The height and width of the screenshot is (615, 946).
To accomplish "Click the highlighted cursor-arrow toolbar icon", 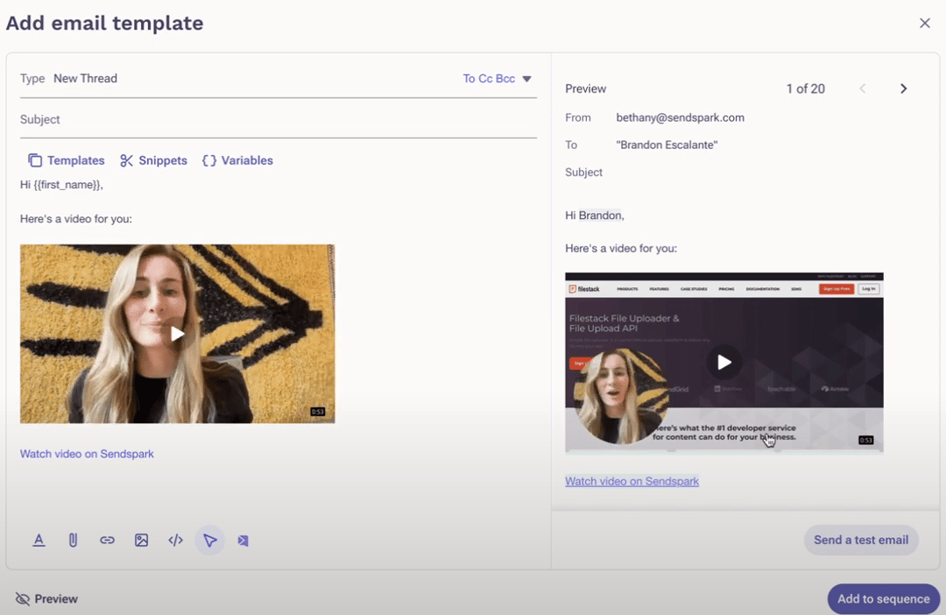I will 210,541.
